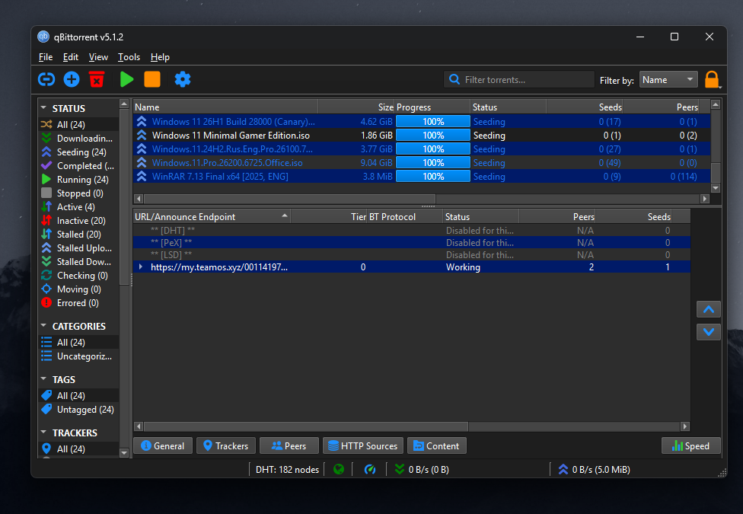Image resolution: width=743 pixels, height=514 pixels.
Task: Open Options via the gear icon
Action: tap(183, 79)
